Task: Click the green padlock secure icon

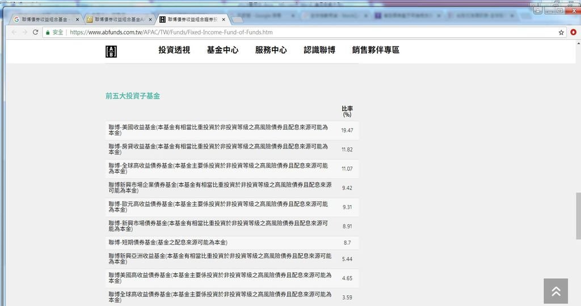Action: [48, 32]
